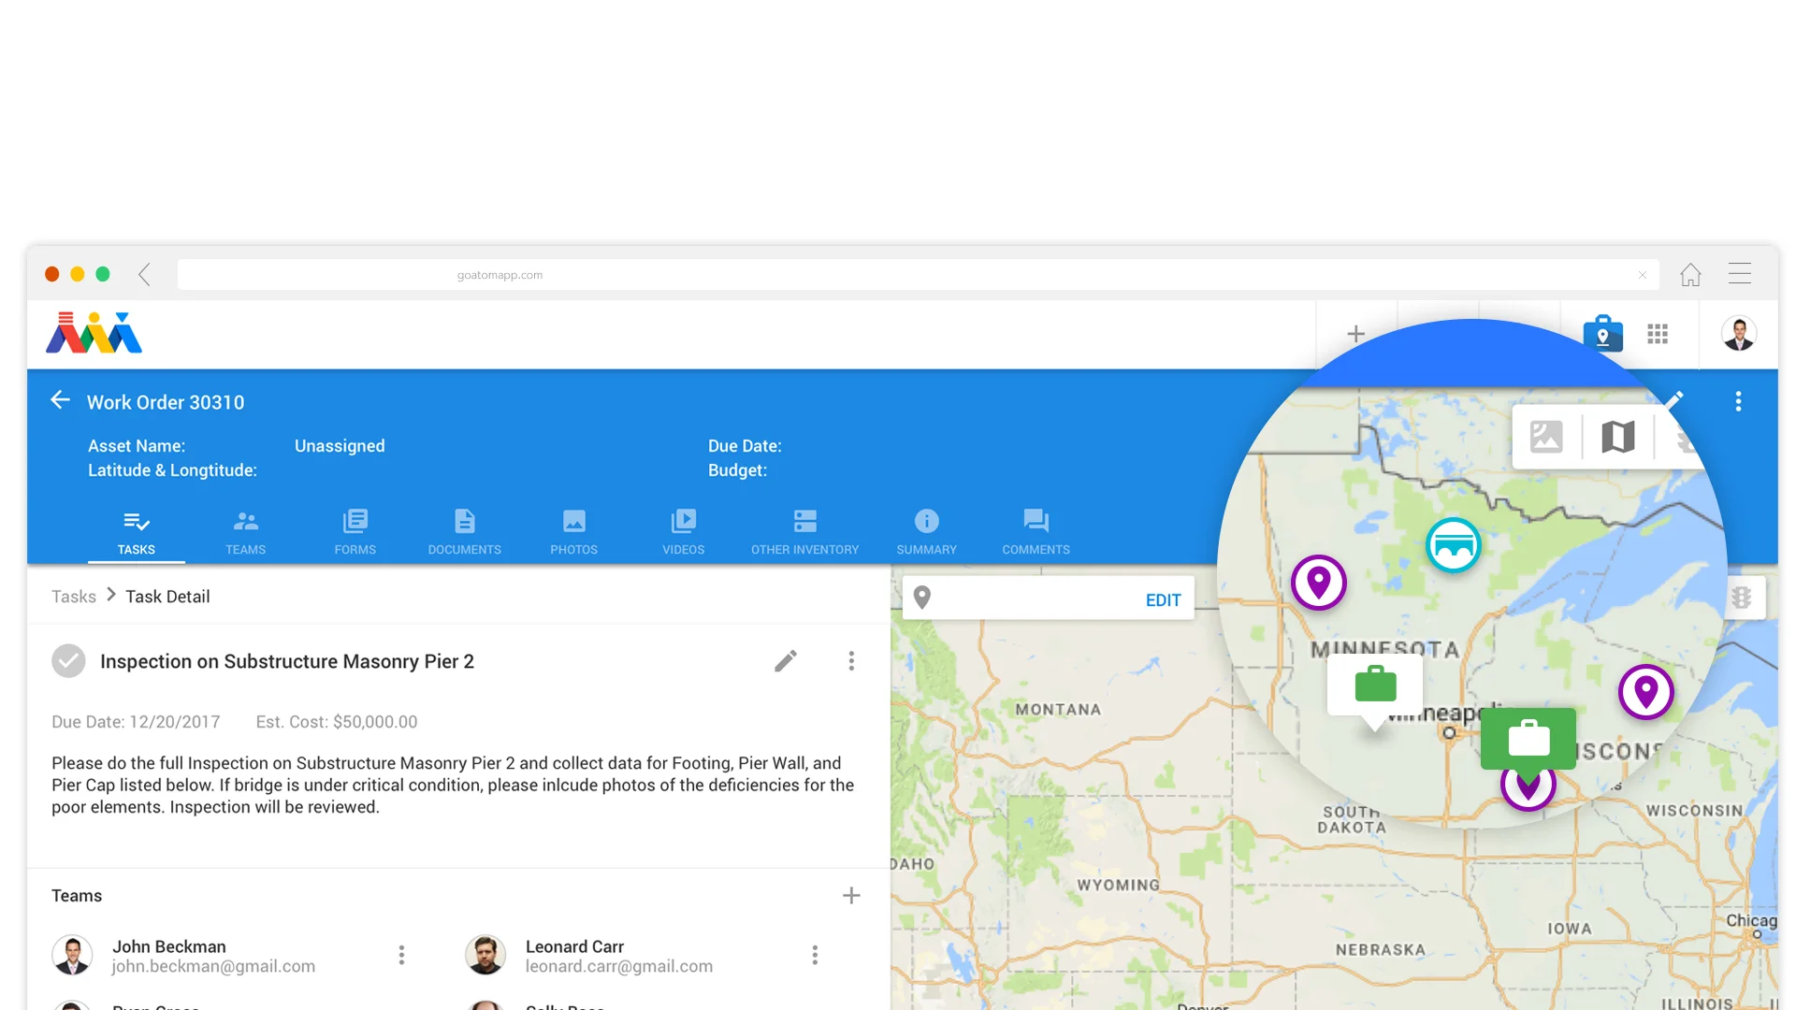
Task: Mark inspection task as complete
Action: [x=68, y=661]
